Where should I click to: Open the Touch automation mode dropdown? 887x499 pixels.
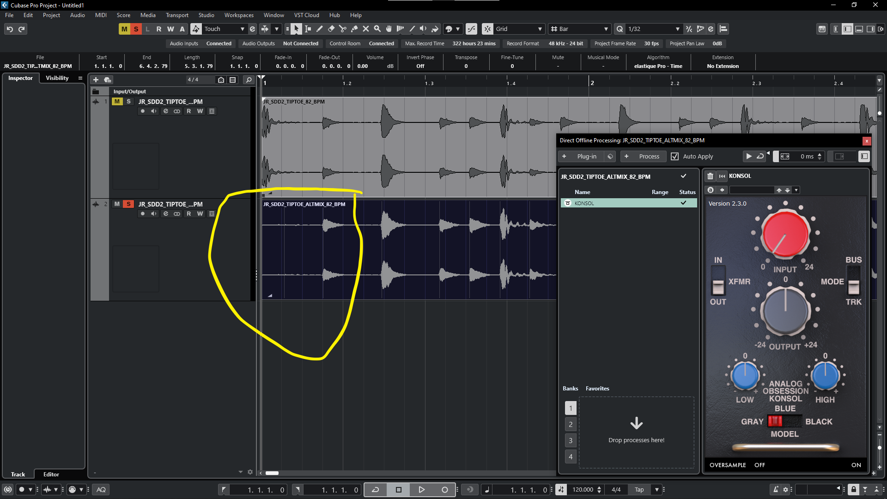click(242, 29)
